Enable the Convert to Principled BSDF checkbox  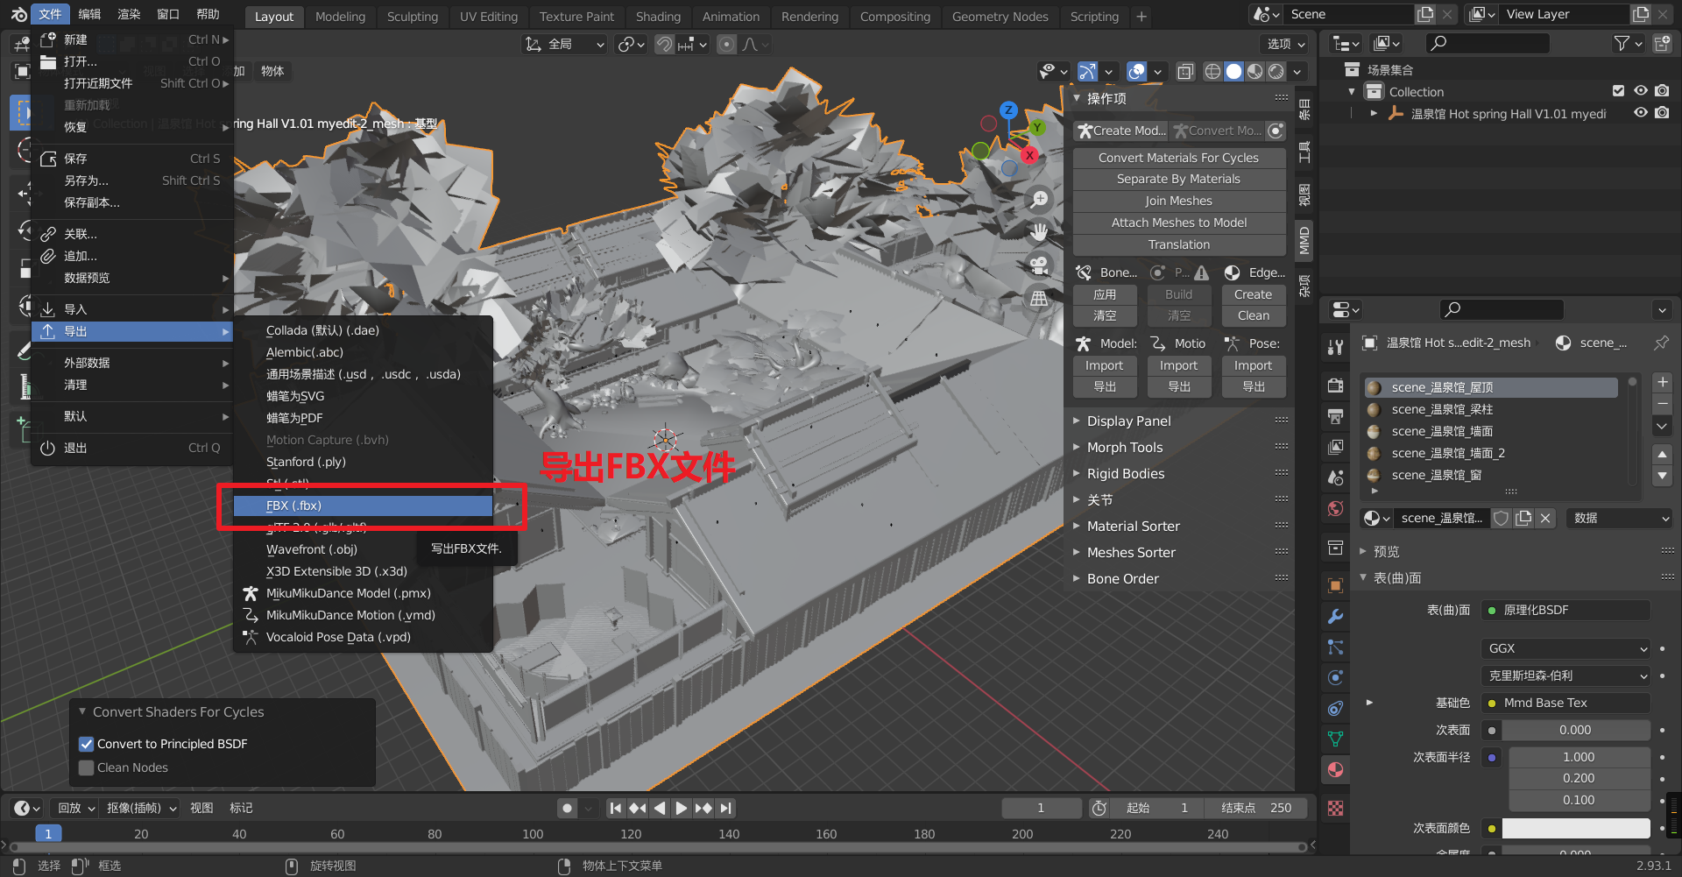(86, 744)
